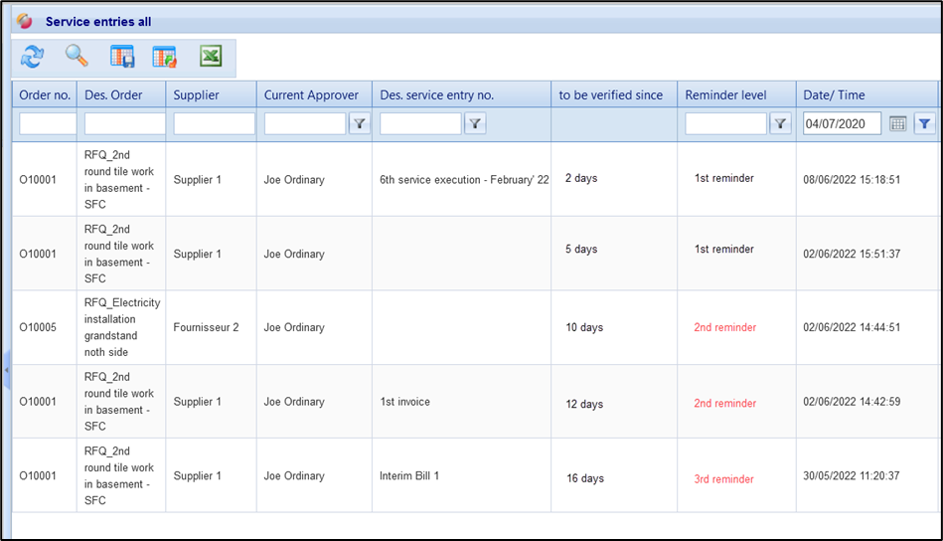Focus the Supplier filter text box
The height and width of the screenshot is (541, 943).
tap(214, 123)
